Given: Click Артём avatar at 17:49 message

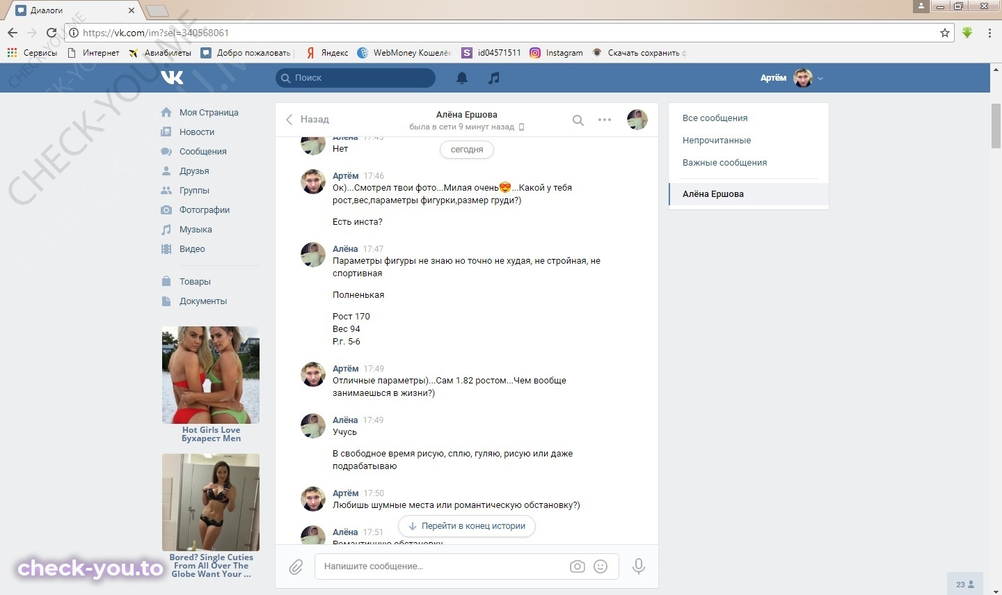Looking at the screenshot, I should click(x=313, y=374).
